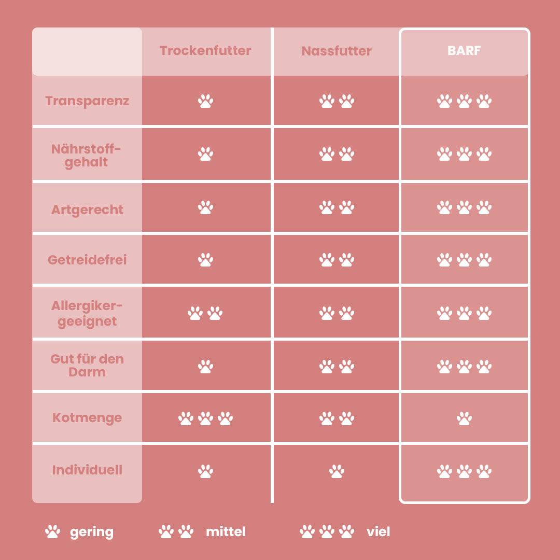Click the Transparenz row label
560x560 pixels.
[87, 101]
